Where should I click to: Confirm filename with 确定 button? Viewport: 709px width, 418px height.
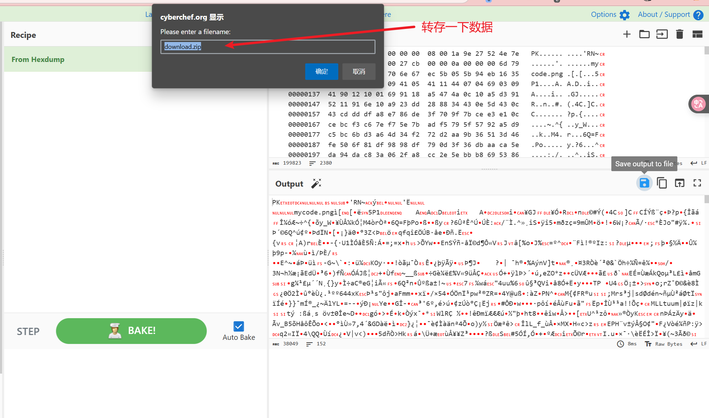(x=322, y=72)
